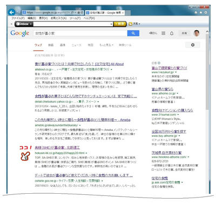Open the ツール(T) menu
216x204 pixels.
click(75, 18)
